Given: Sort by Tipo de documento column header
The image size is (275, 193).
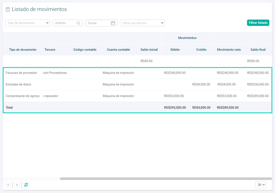Looking at the screenshot, I should 23,50.
